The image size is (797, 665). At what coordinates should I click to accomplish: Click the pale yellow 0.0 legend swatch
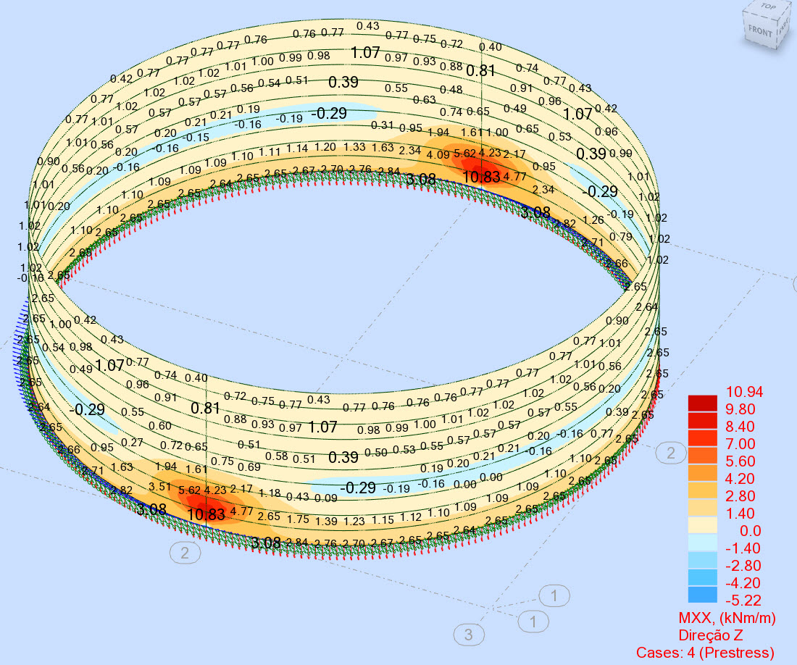[x=701, y=525]
